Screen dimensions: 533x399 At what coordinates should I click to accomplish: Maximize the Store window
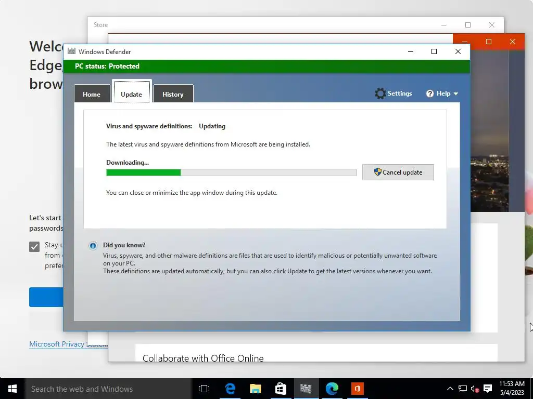[x=468, y=25]
